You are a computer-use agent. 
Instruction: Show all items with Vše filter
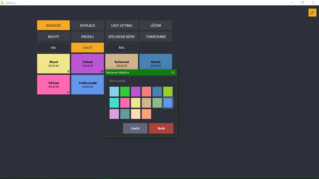click(53, 47)
